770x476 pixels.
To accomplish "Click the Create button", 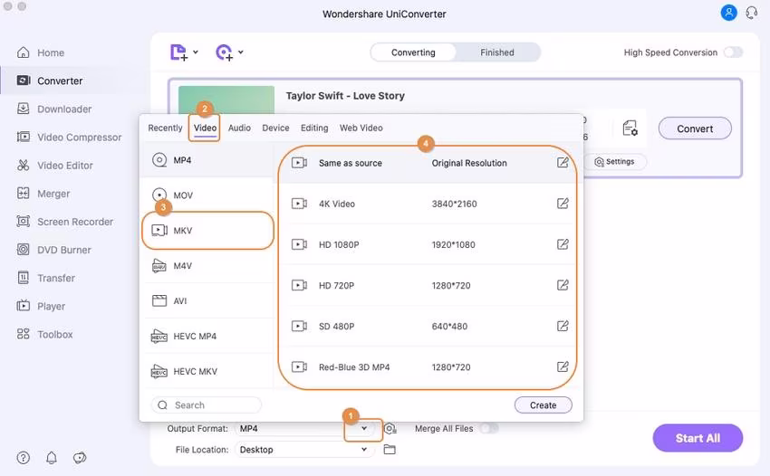I will tap(544, 405).
